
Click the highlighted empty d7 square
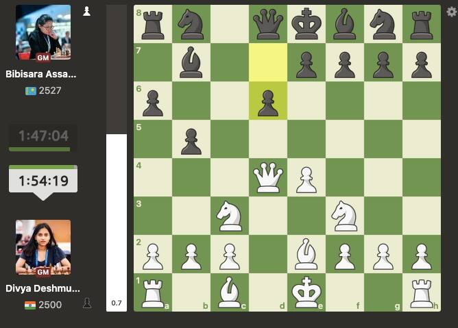pyautogui.click(x=268, y=62)
